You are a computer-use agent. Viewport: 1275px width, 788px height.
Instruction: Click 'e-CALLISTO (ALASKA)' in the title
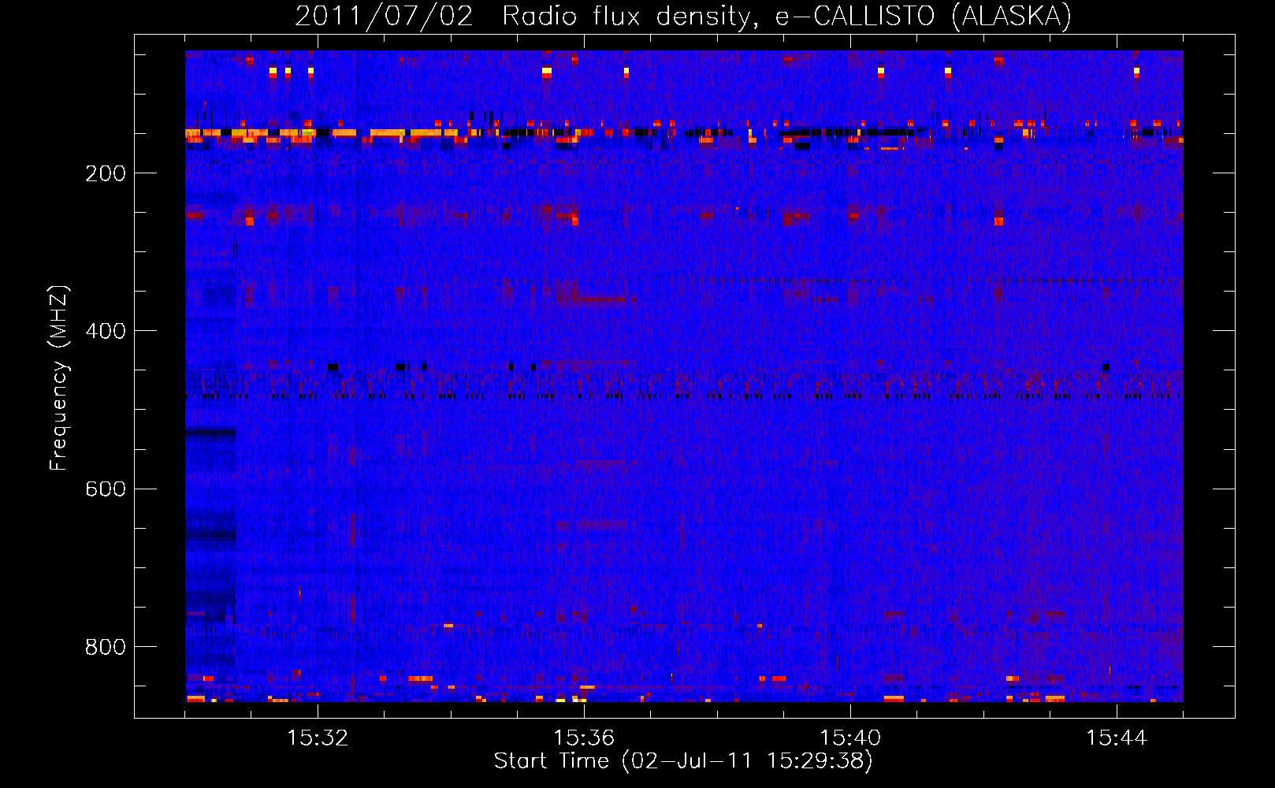coord(924,17)
